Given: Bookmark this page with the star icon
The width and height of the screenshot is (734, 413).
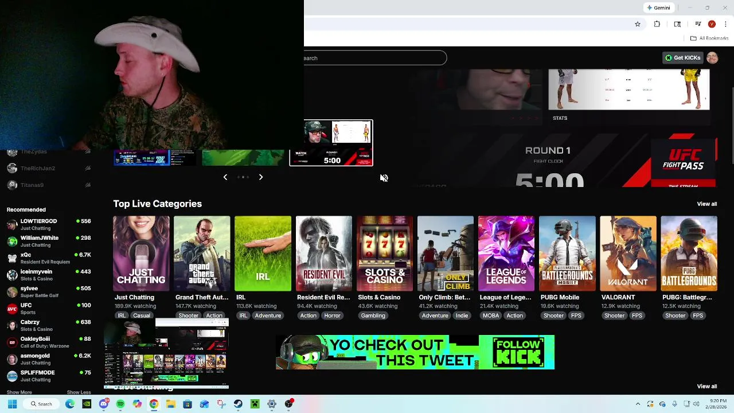Looking at the screenshot, I should pos(637,24).
